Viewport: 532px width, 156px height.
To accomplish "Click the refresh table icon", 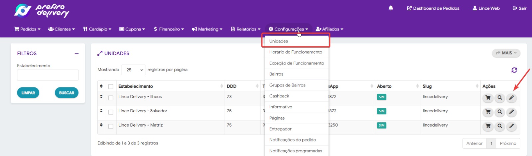I will click(514, 70).
